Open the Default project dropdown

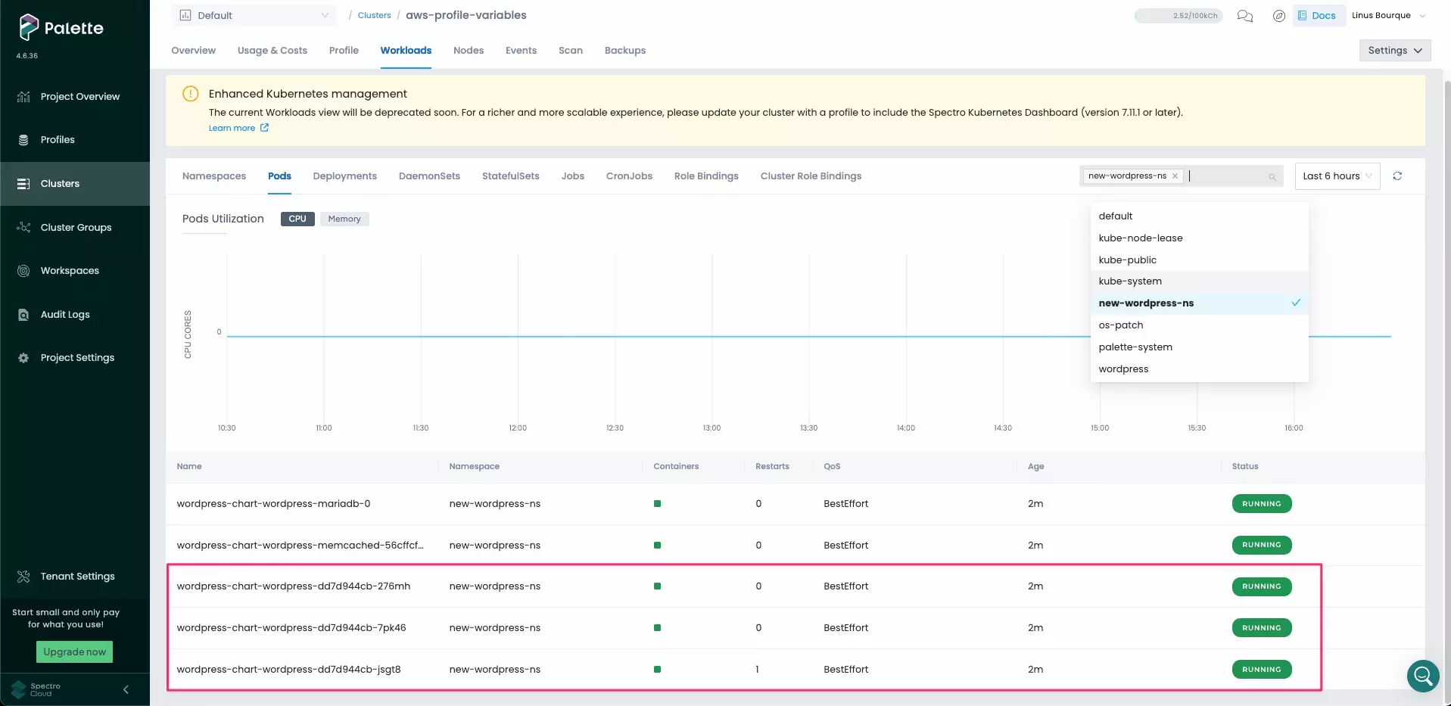click(x=254, y=14)
